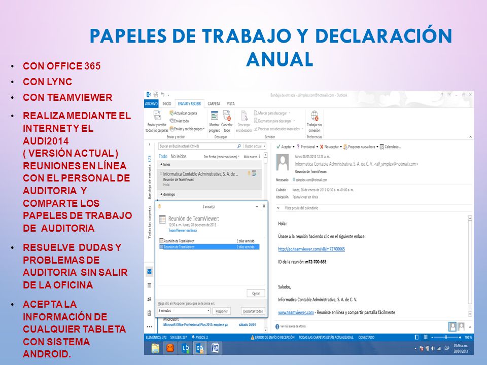487x365 pixels.
Task: Expand the people pane with the caret
Action: pyautogui.click(x=470, y=326)
